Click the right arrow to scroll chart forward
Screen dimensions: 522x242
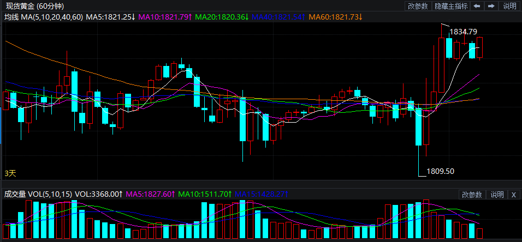pyautogui.click(x=491, y=6)
